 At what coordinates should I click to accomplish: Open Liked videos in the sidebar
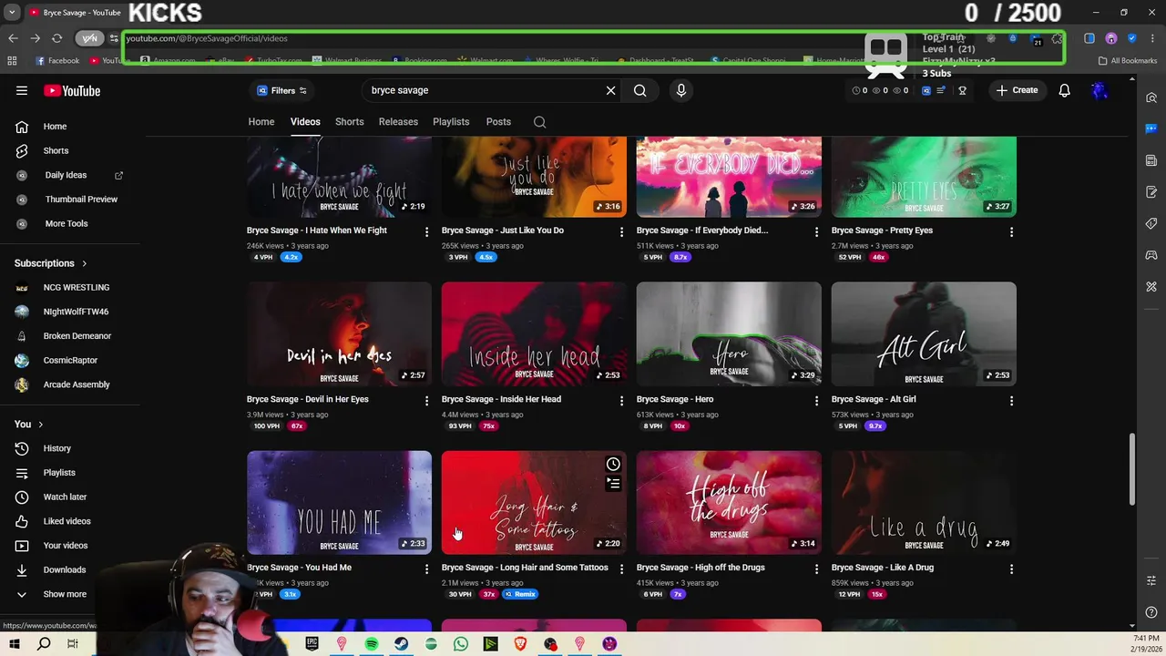69,521
